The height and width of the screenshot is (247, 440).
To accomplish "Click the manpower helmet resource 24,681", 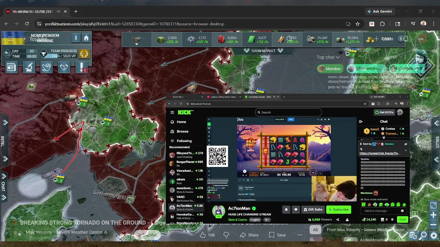I will coord(318,40).
